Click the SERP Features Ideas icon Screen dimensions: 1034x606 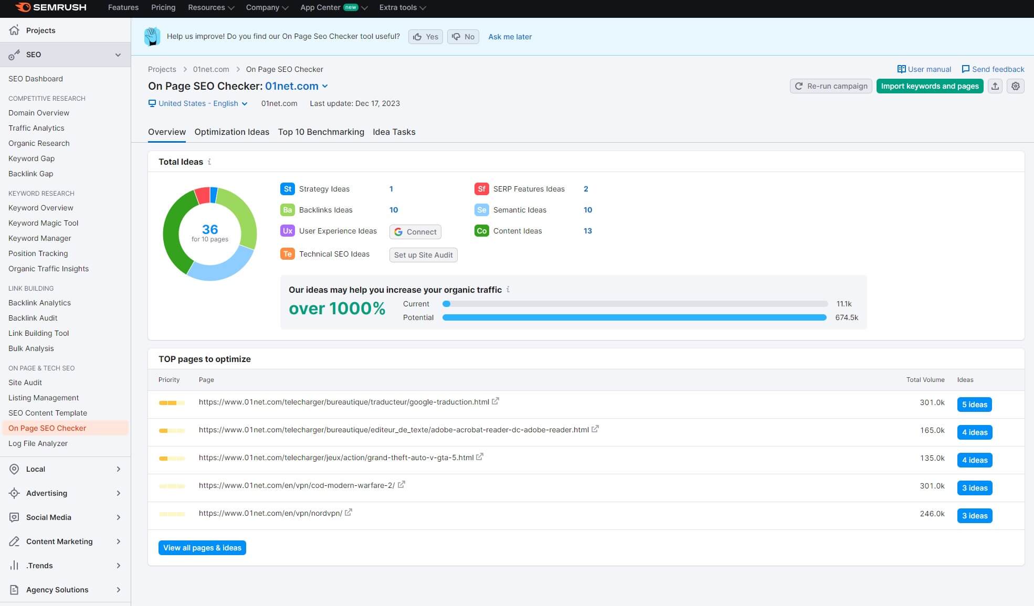[481, 188]
